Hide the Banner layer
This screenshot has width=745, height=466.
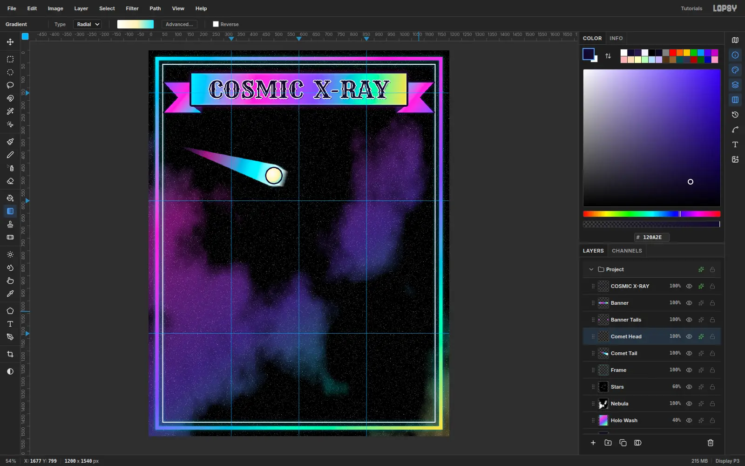689,303
